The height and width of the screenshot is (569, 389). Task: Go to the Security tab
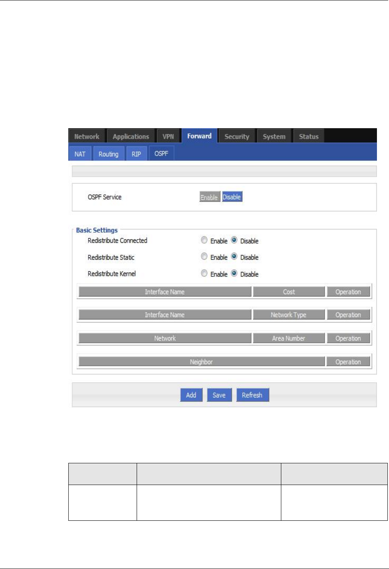[237, 136]
